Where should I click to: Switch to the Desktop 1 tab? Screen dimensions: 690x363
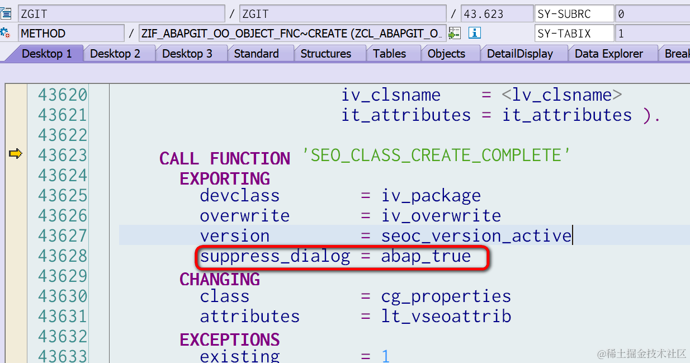coord(47,54)
